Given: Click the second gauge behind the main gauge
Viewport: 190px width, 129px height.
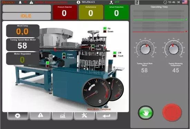Looking at the screenshot, I should [x=116, y=89].
